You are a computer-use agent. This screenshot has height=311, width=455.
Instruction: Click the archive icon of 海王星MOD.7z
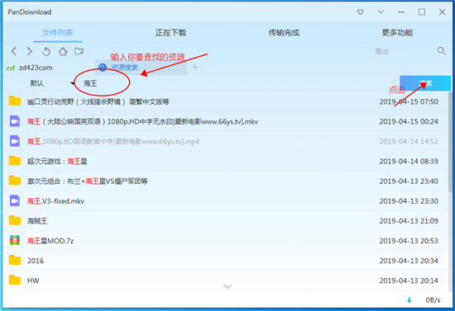pos(15,240)
